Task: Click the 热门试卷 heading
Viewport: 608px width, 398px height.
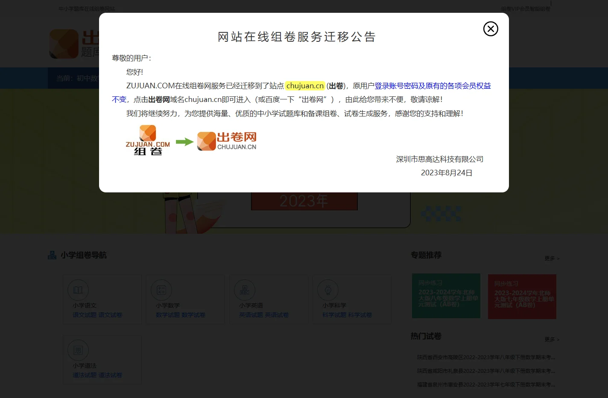Action: 426,336
